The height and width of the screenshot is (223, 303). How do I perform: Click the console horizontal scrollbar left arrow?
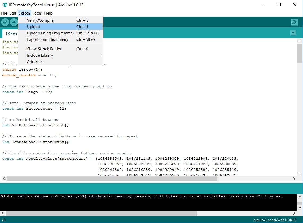pyautogui.click(x=2, y=213)
